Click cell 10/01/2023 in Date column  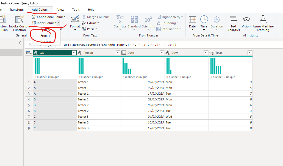pyautogui.click(x=143, y=122)
